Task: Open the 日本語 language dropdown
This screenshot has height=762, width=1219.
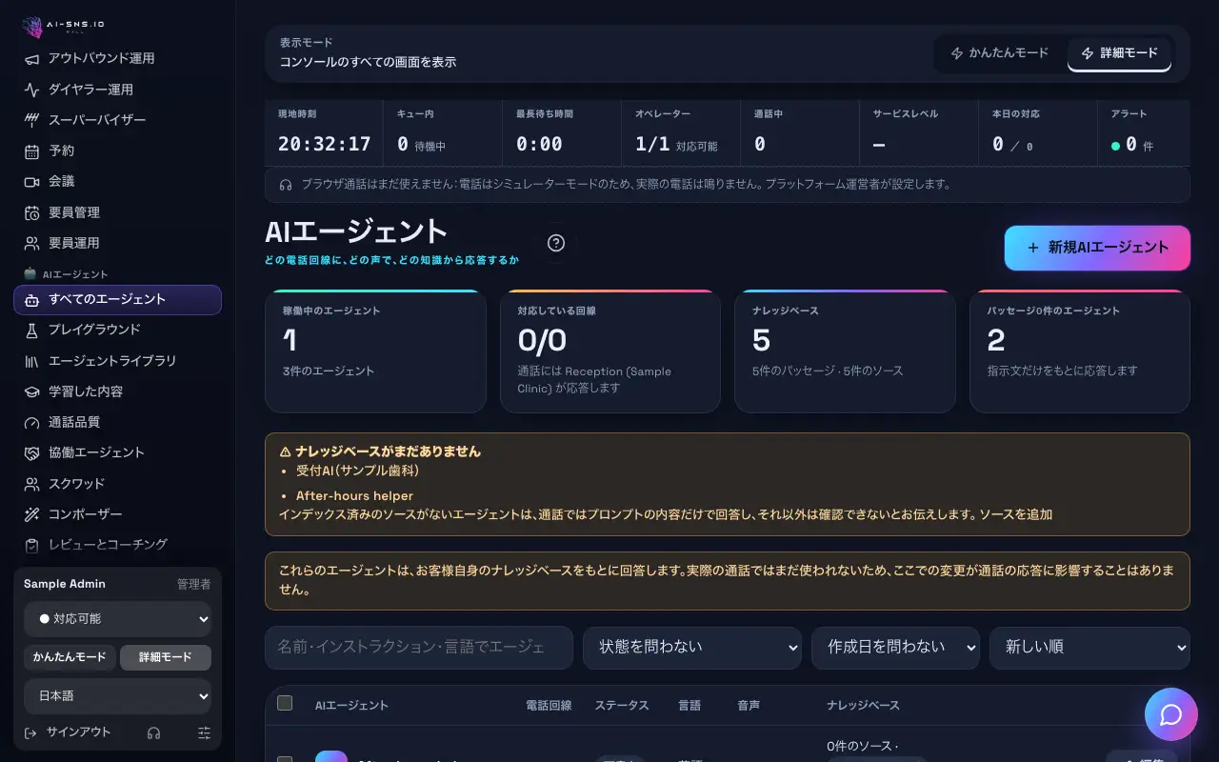Action: pos(118,696)
